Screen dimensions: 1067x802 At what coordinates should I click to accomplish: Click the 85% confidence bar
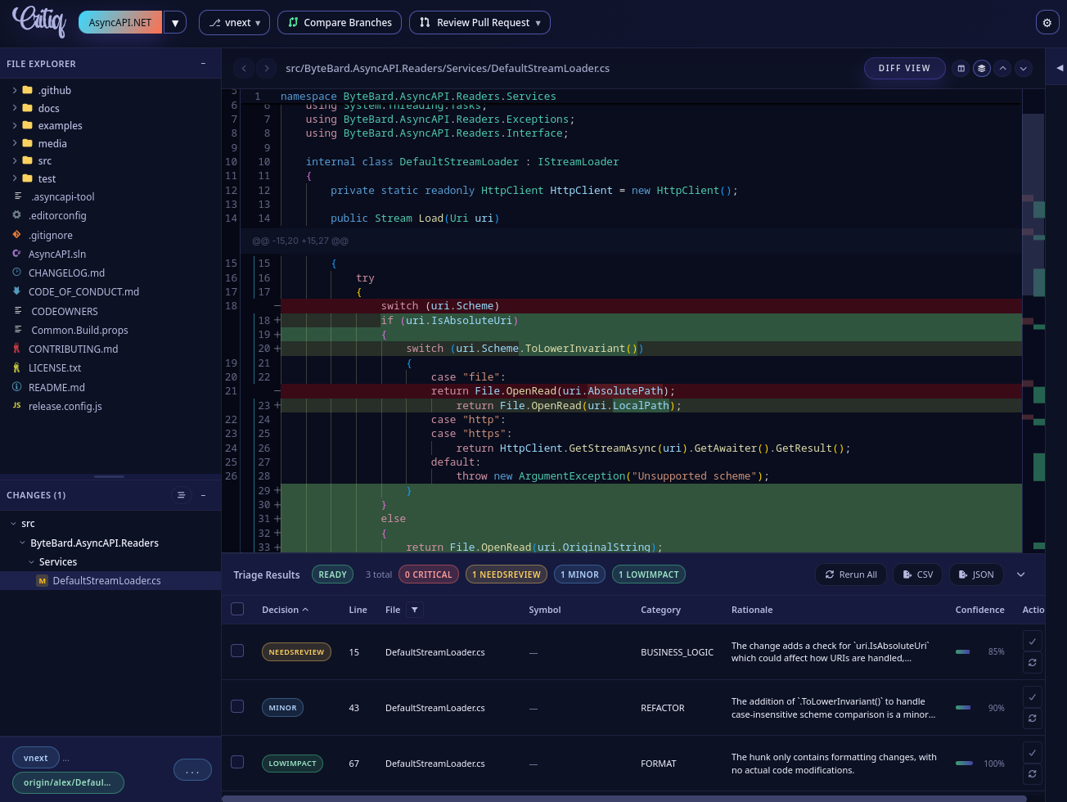(x=963, y=652)
